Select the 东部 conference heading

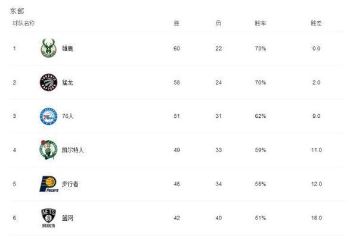point(17,11)
